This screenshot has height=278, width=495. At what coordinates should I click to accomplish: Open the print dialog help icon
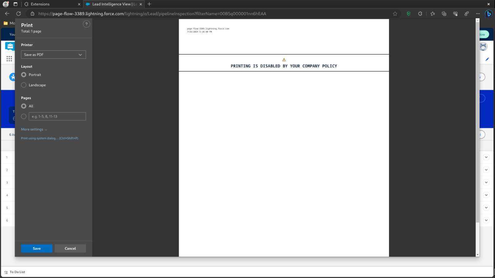click(x=86, y=24)
